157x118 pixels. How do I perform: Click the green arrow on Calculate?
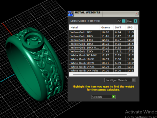click(x=113, y=97)
